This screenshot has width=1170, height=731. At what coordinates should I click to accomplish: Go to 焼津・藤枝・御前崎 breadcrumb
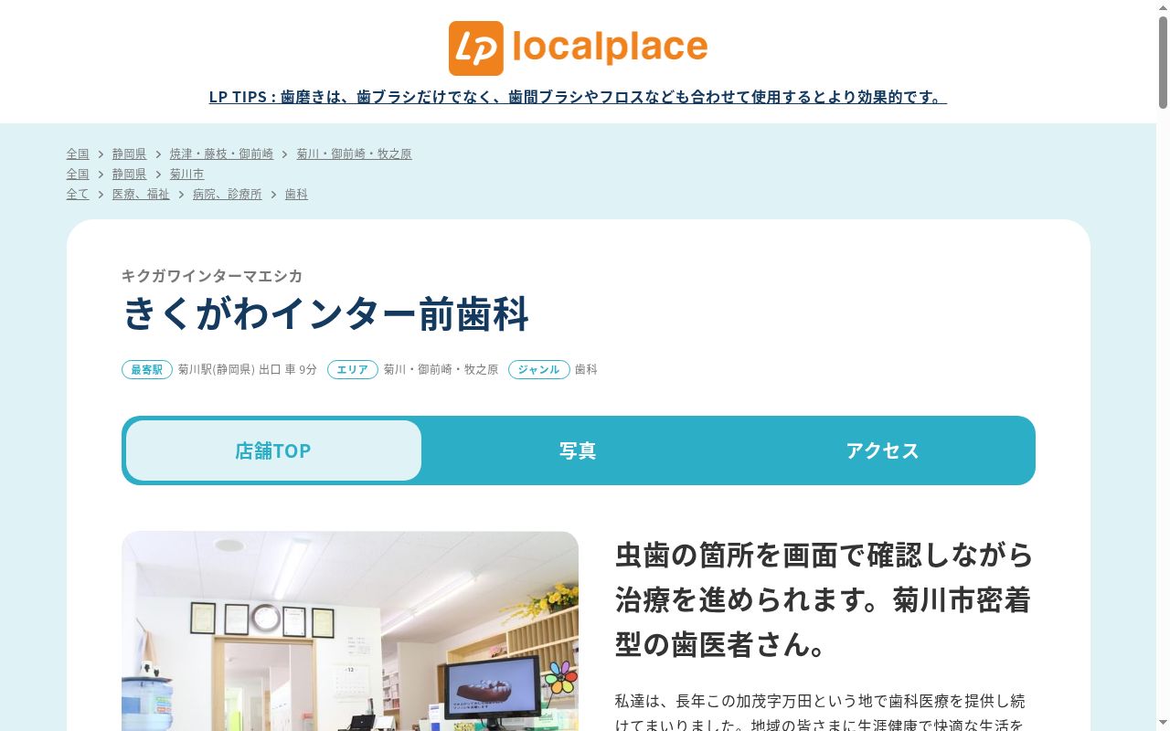221,154
